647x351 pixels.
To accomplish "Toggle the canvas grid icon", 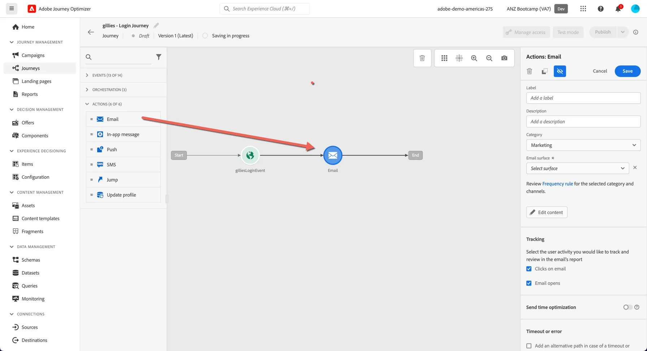I will [444, 58].
